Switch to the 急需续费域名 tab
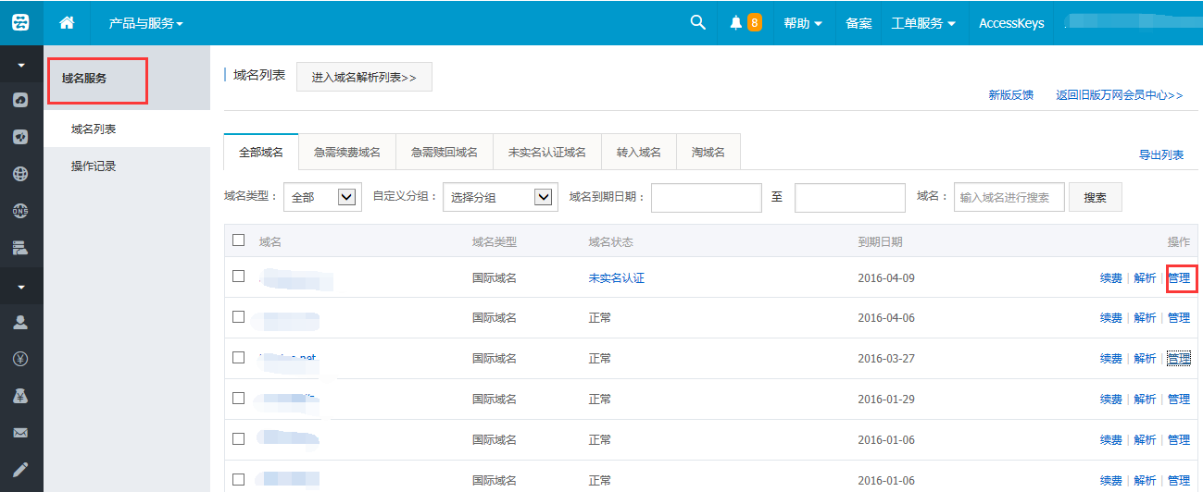The image size is (1203, 492). coord(347,152)
